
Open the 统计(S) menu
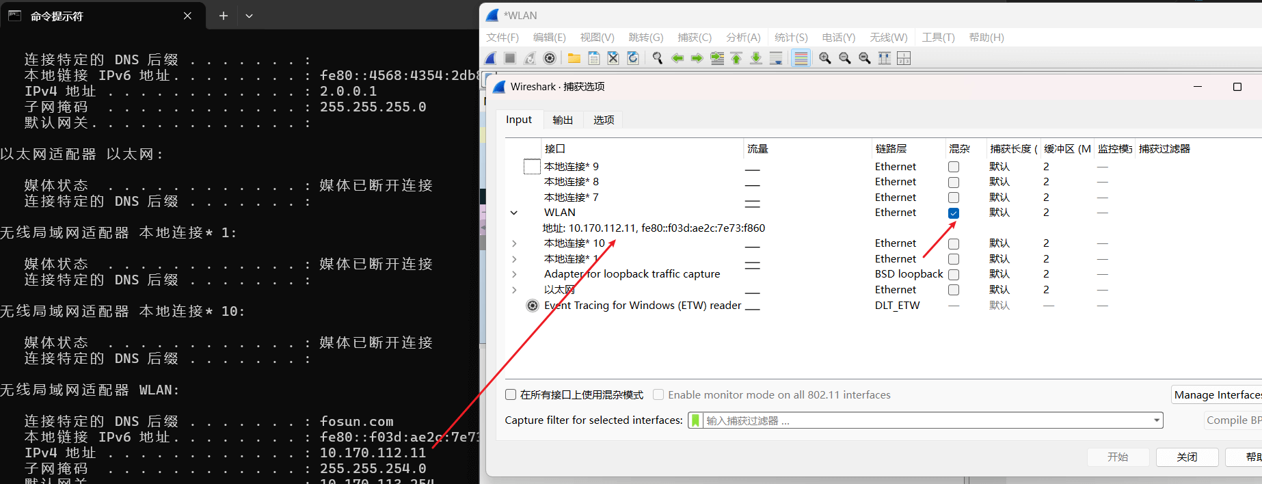click(x=791, y=38)
